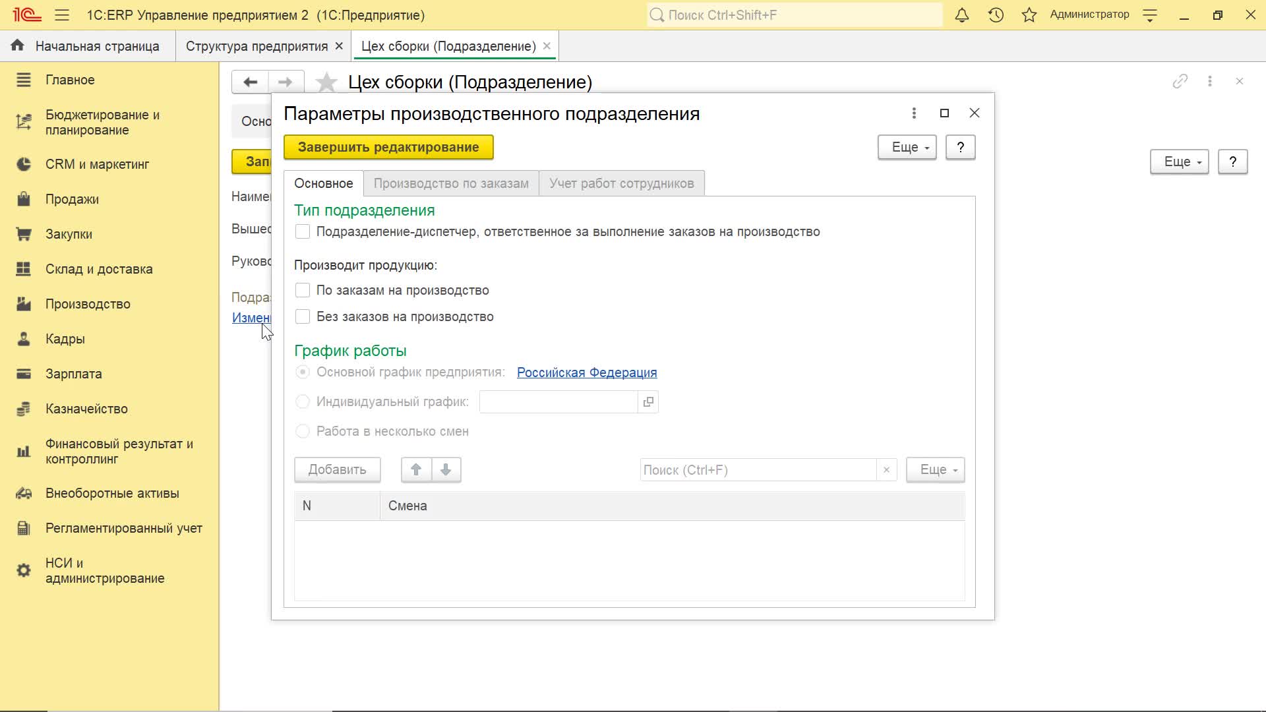This screenshot has width=1266, height=712.
Task: Open the 1C main menu logo
Action: click(27, 15)
